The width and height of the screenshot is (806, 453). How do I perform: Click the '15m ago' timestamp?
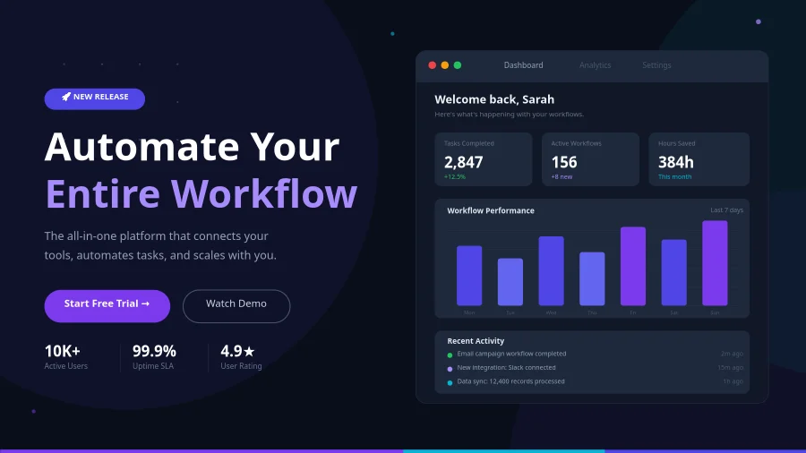(731, 367)
